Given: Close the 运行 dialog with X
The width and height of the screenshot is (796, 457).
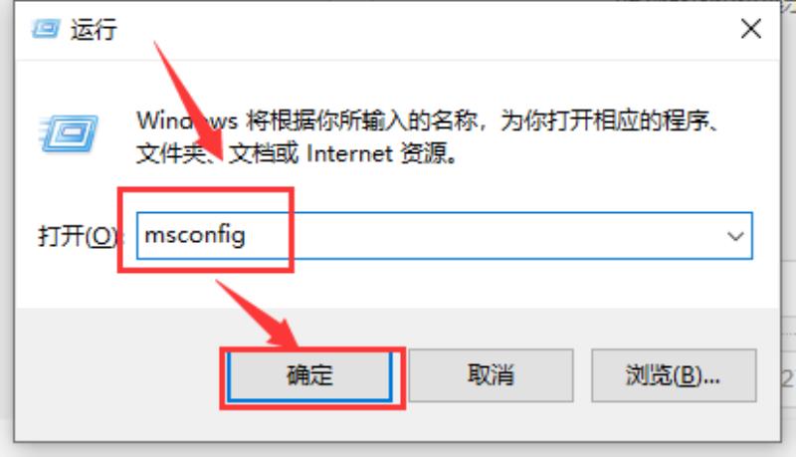Looking at the screenshot, I should pos(751,29).
